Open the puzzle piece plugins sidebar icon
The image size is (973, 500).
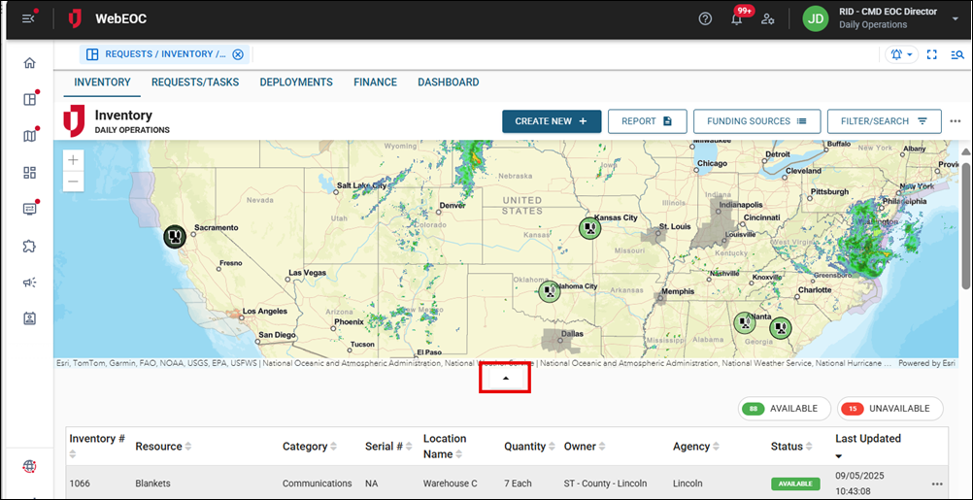pyautogui.click(x=29, y=246)
